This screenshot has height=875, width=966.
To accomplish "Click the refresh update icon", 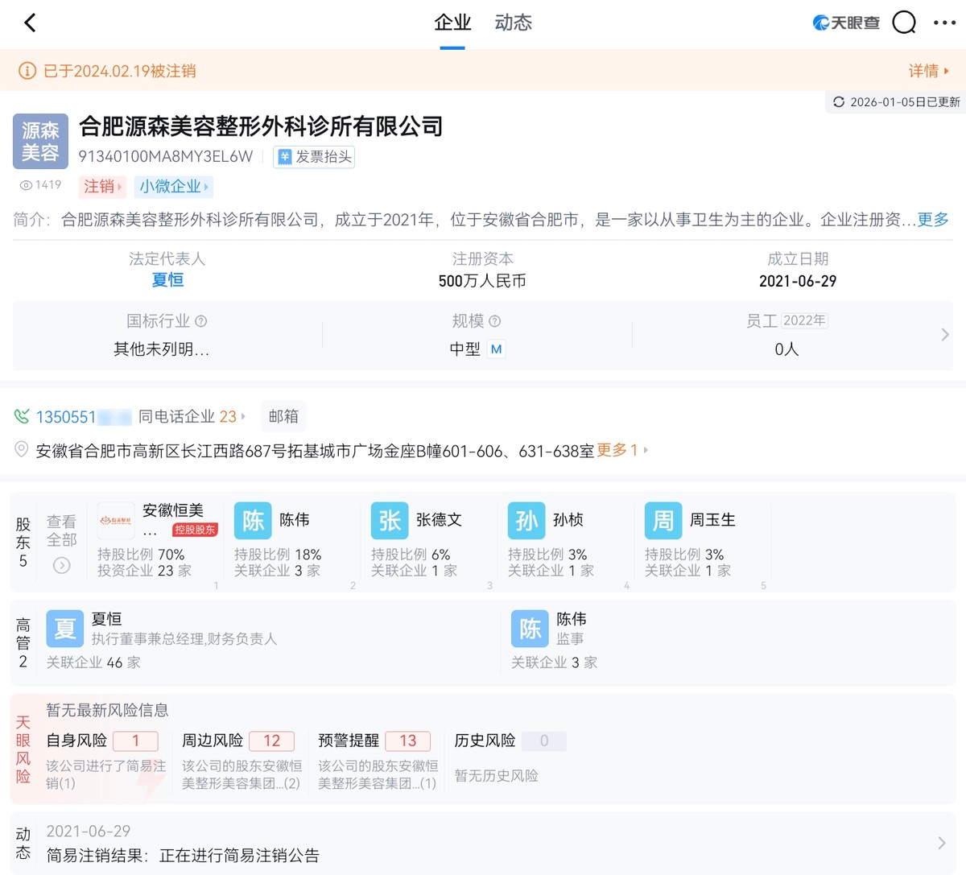I will (x=839, y=102).
